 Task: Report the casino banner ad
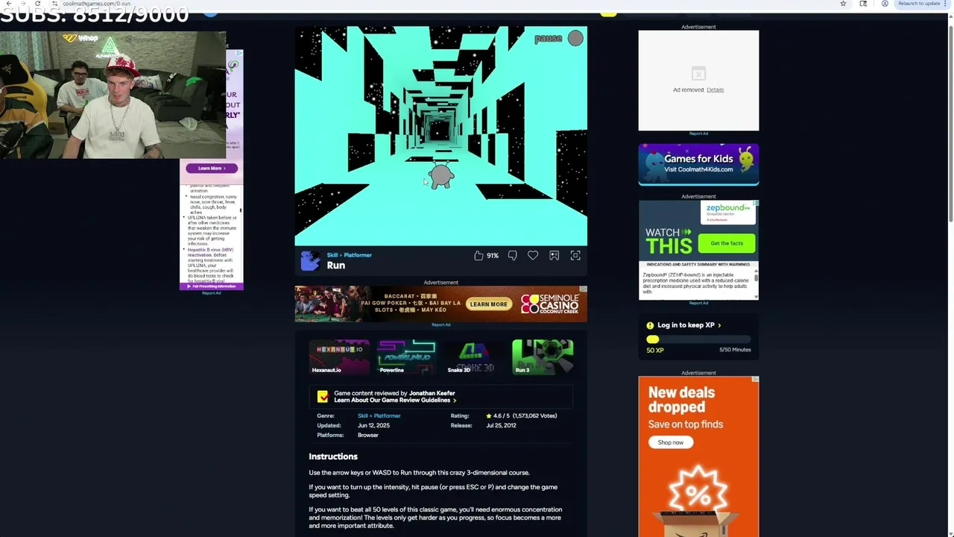(x=440, y=324)
